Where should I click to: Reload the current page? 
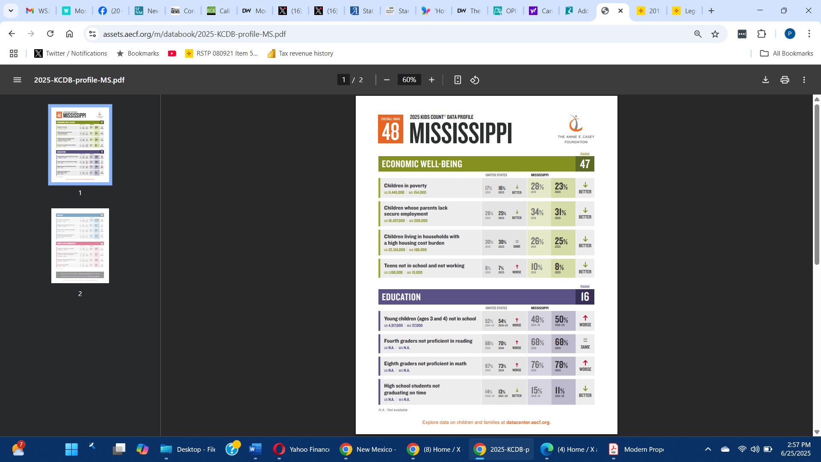tap(50, 34)
